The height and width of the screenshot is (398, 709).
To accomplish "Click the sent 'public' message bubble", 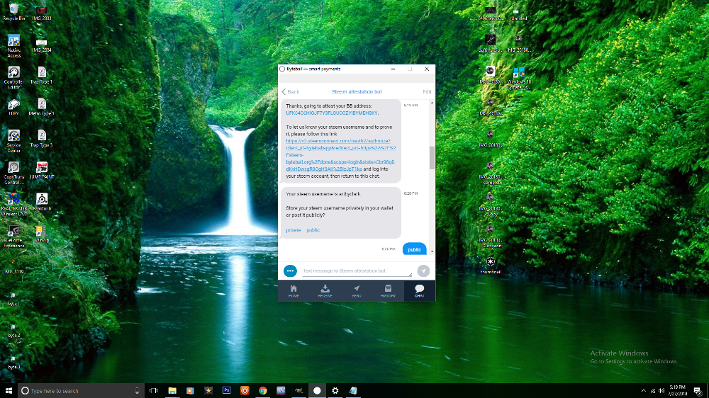I will [414, 249].
